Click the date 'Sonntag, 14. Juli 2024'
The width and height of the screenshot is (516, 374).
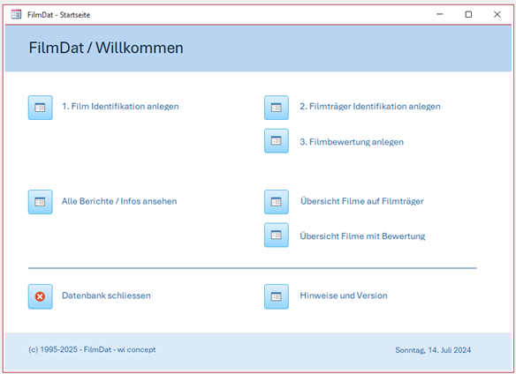(433, 350)
